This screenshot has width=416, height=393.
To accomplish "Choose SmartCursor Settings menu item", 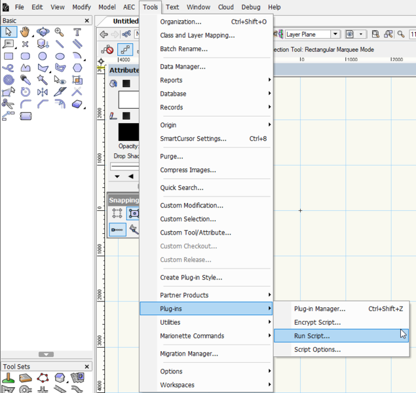I will [206, 138].
